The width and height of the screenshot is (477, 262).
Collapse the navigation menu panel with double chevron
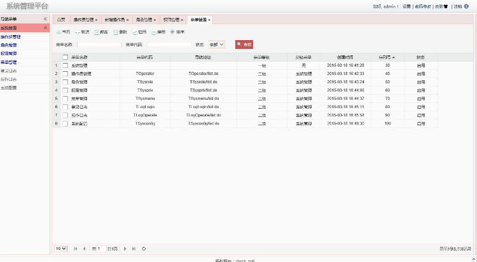pos(45,19)
